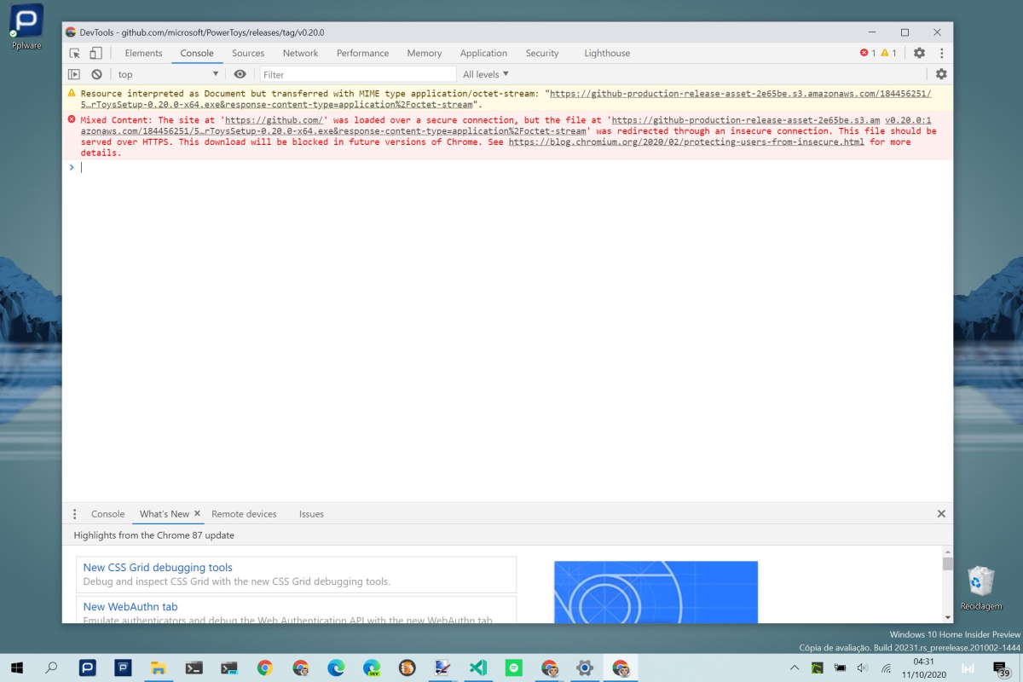The height and width of the screenshot is (682, 1023).
Task: Clear the console with the ban icon
Action: click(96, 74)
